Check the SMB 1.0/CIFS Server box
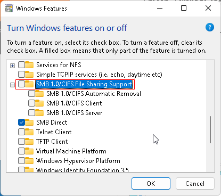 (x=31, y=113)
